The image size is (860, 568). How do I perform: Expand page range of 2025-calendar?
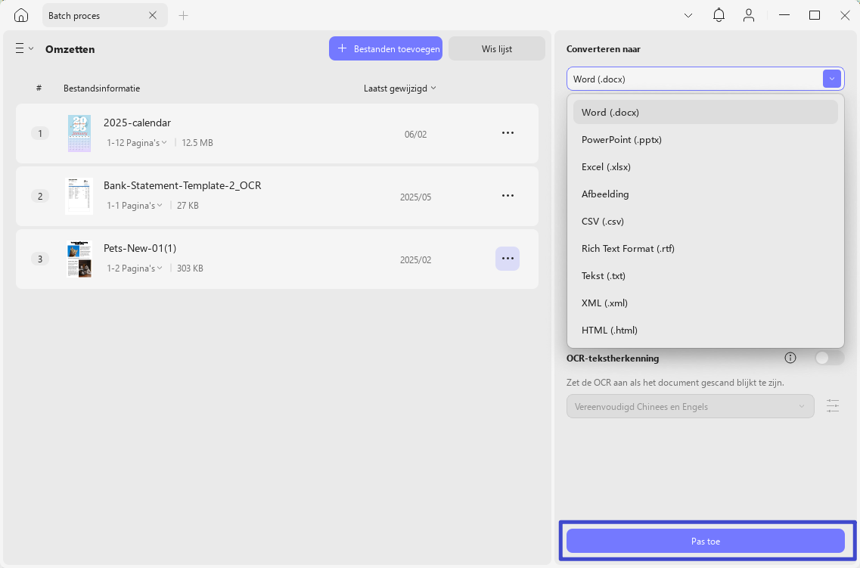[x=137, y=142]
